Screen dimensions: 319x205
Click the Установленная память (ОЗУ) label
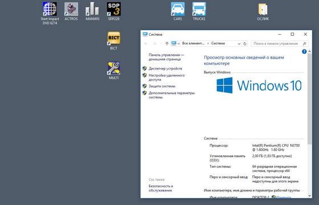tap(227, 158)
